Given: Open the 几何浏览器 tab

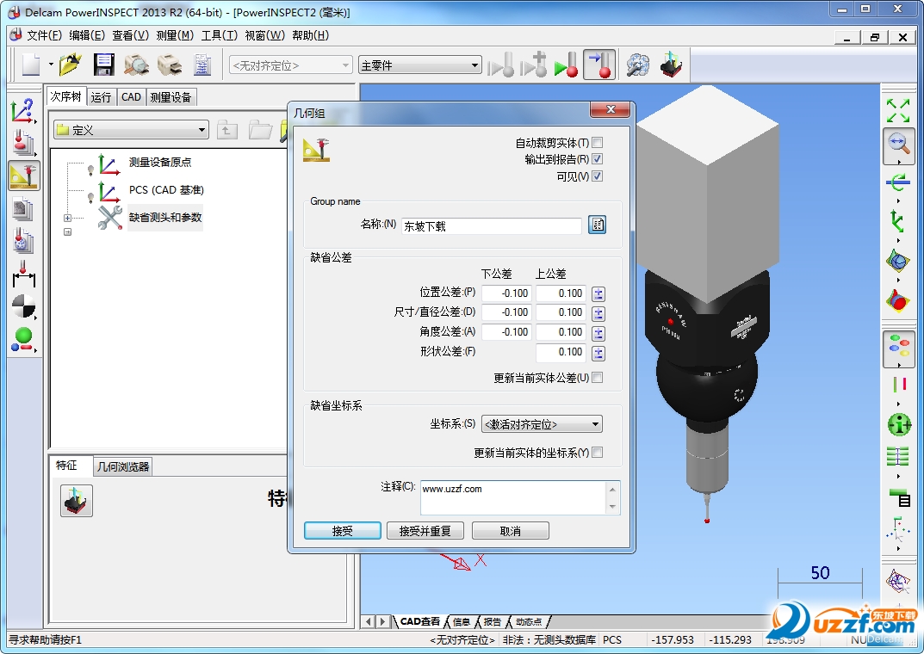Looking at the screenshot, I should 123,466.
